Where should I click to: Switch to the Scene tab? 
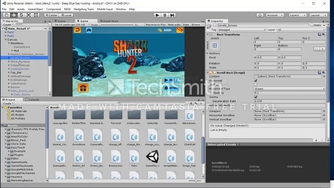[61, 21]
